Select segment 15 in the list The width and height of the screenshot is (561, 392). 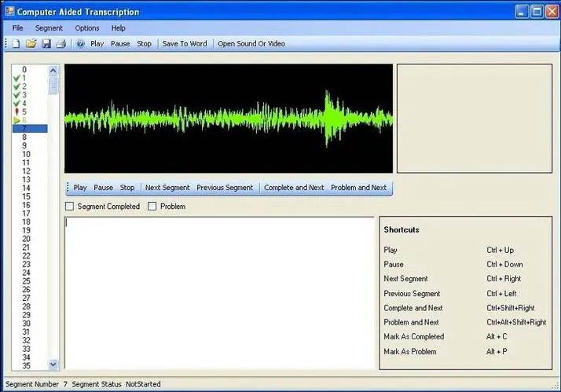[26, 196]
